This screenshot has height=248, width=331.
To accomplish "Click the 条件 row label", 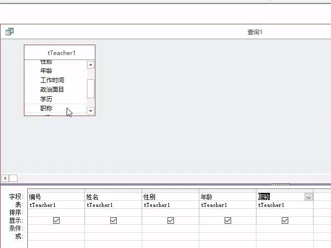I will [16, 228].
